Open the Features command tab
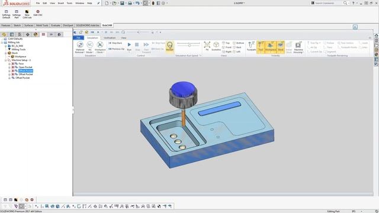 pos(6,25)
